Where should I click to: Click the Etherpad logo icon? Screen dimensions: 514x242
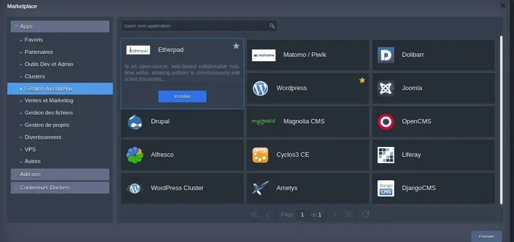[138, 50]
